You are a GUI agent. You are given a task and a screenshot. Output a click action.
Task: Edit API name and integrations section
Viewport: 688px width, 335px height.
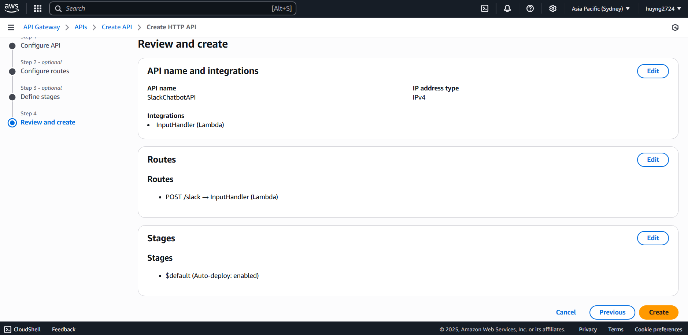(653, 71)
